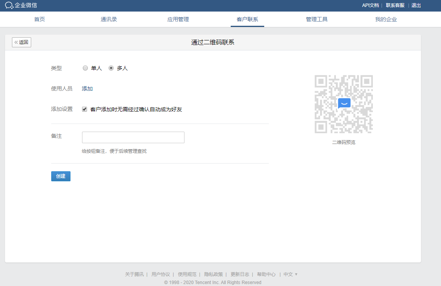Click 添加 to add users
The width and height of the screenshot is (441, 286).
pyautogui.click(x=87, y=89)
